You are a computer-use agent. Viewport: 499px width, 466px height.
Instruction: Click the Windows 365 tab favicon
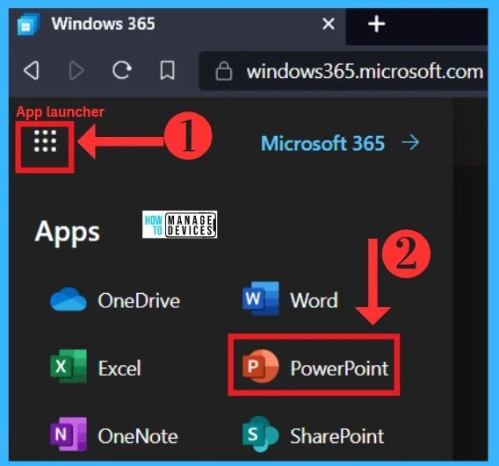click(28, 25)
